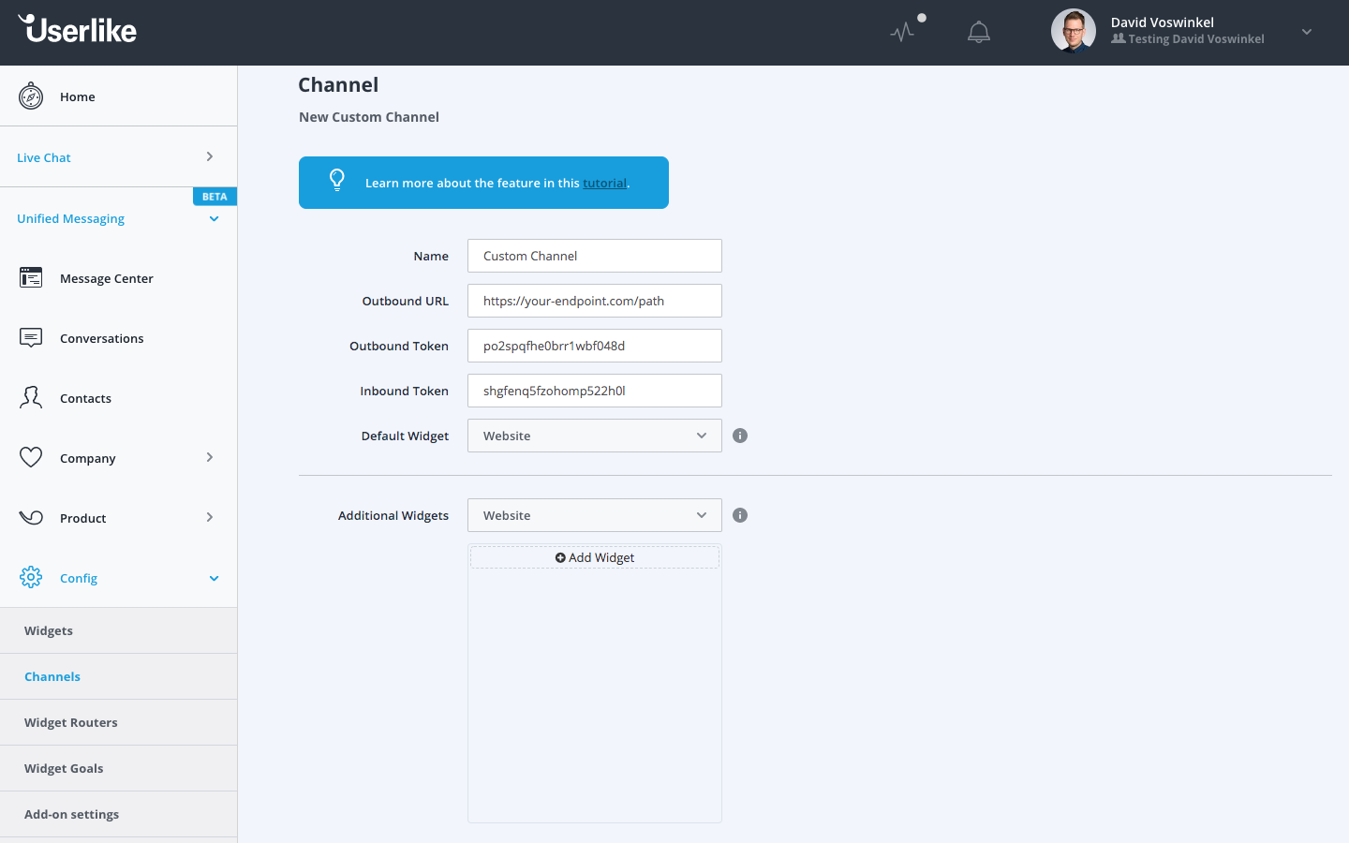This screenshot has width=1349, height=843.
Task: Click the plus icon on Add Widget
Action: [x=560, y=557]
